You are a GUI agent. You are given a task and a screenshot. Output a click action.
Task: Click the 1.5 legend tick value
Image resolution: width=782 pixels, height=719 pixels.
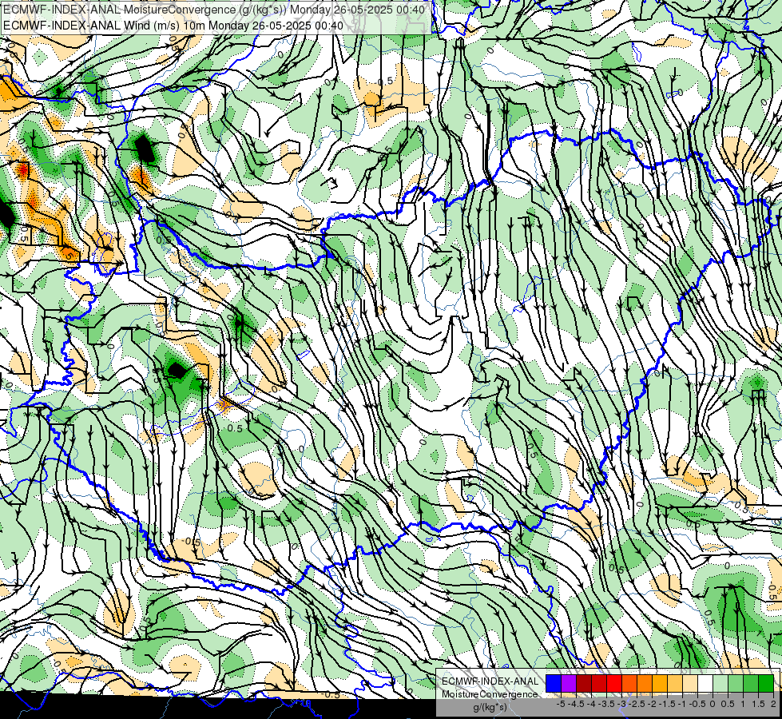(758, 704)
